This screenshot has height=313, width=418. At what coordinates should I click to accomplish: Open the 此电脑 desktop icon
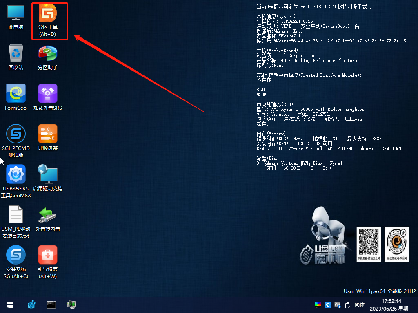click(16, 17)
